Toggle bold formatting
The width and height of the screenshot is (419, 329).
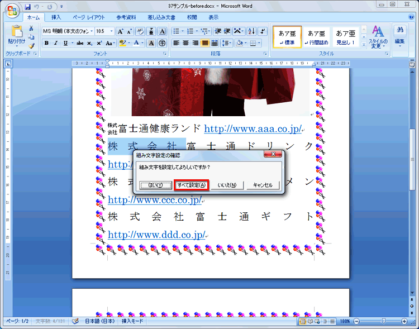coord(46,43)
